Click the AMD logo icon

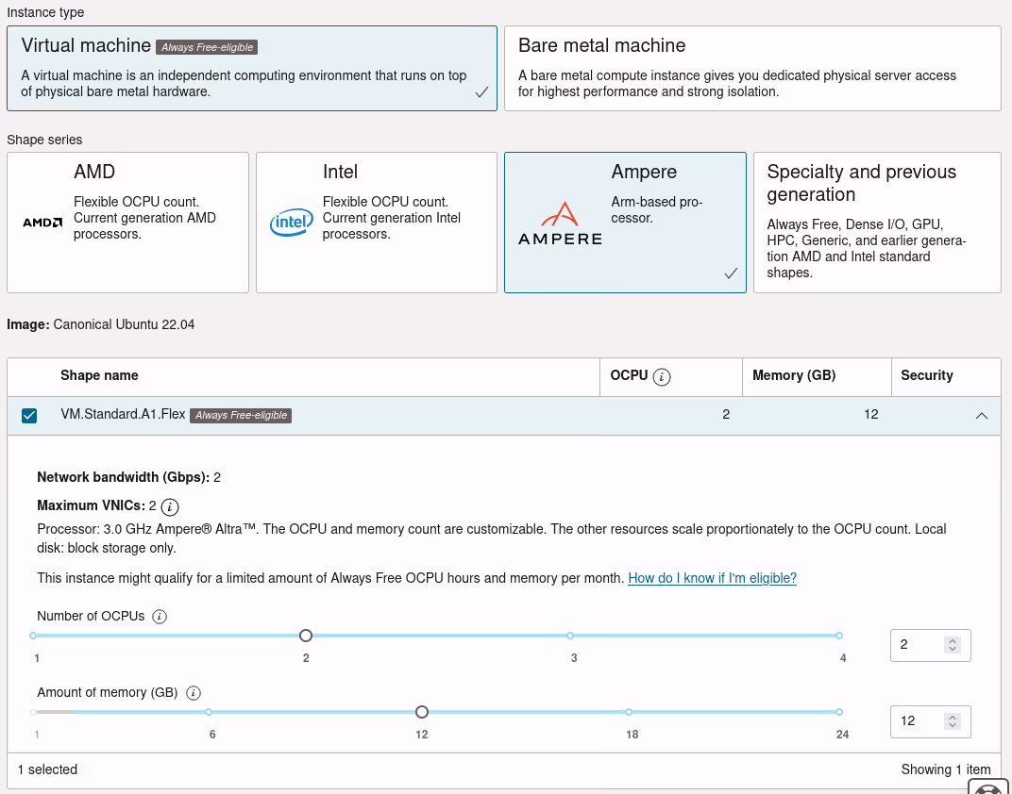42,223
